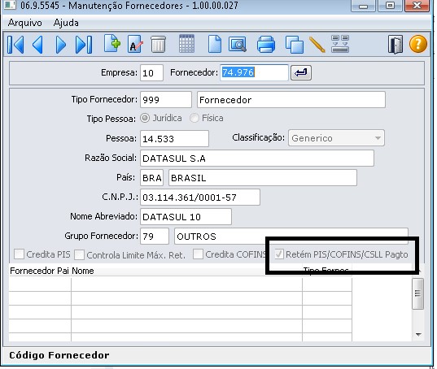
Task: Open the Classificação dropdown
Action: pos(336,138)
